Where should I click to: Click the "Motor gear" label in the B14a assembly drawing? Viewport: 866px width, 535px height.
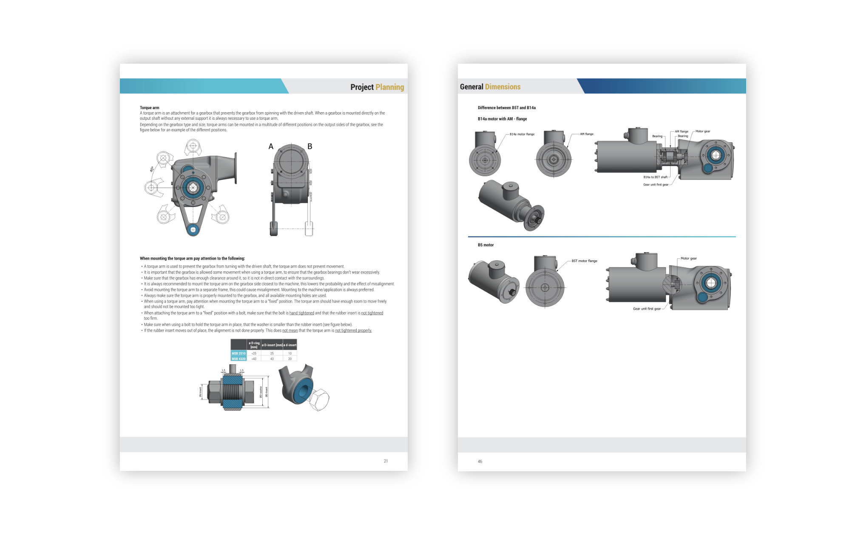coord(703,131)
